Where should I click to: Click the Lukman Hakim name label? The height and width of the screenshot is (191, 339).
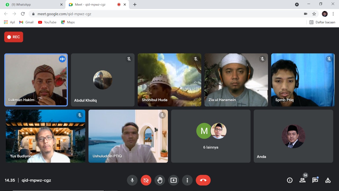pyautogui.click(x=21, y=100)
